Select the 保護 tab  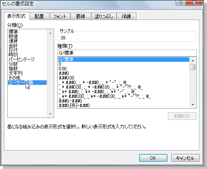pos(127,17)
